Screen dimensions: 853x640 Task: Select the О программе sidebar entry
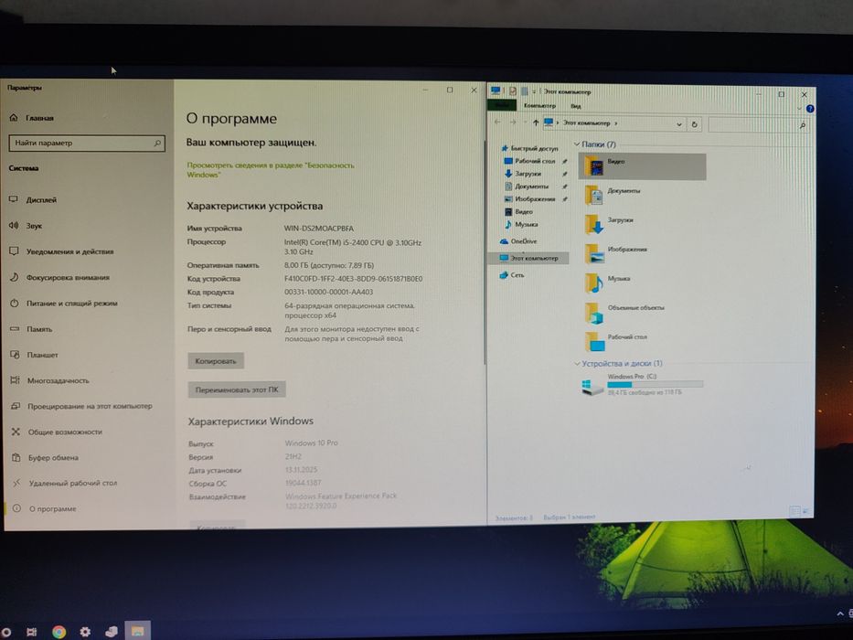(45, 508)
